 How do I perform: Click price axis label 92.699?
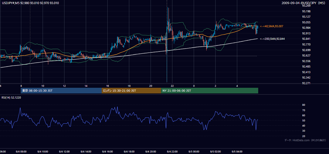point(306,50)
